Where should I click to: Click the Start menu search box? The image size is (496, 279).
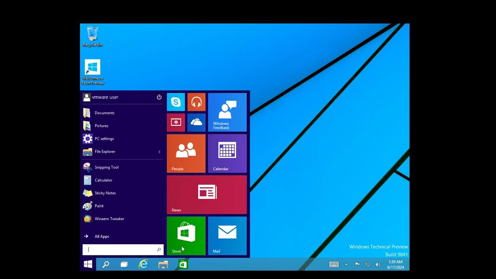123,250
